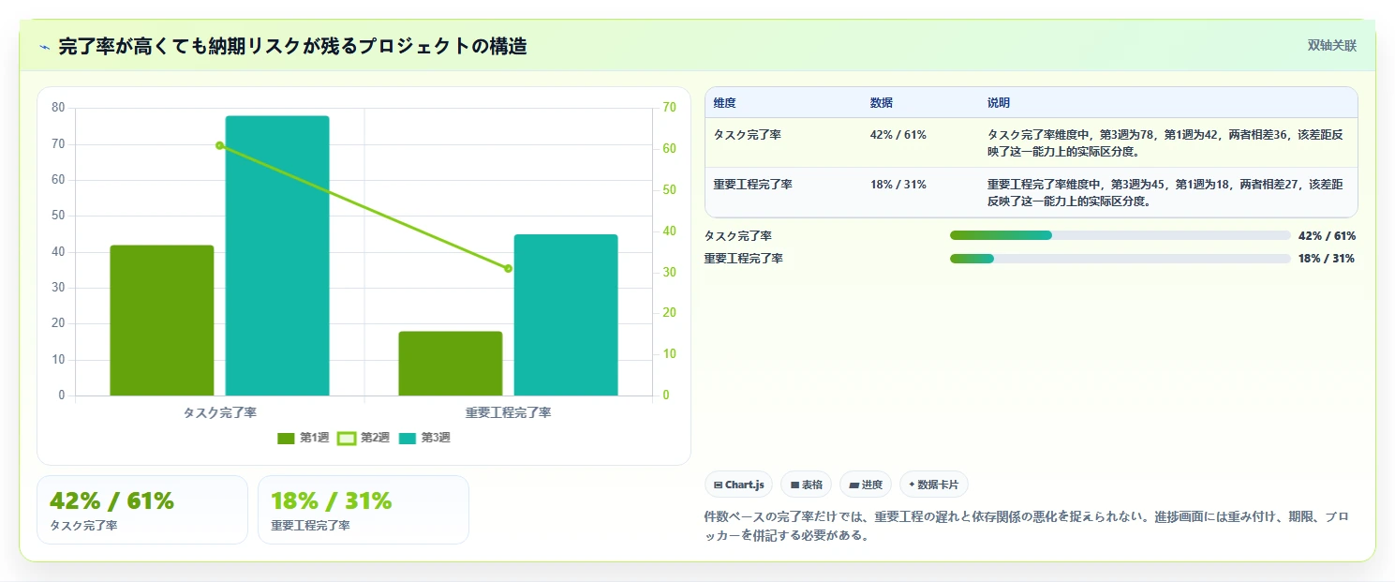Click the 进度 tag chip
1395x582 pixels.
[866, 485]
